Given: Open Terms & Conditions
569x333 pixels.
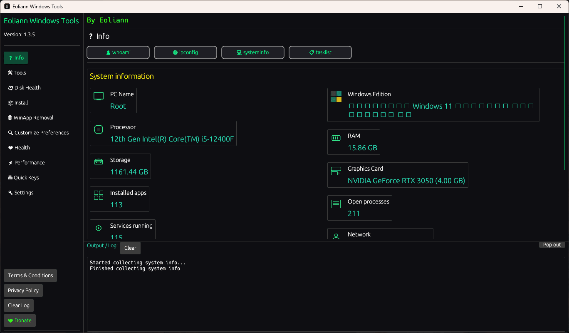Looking at the screenshot, I should (30, 276).
